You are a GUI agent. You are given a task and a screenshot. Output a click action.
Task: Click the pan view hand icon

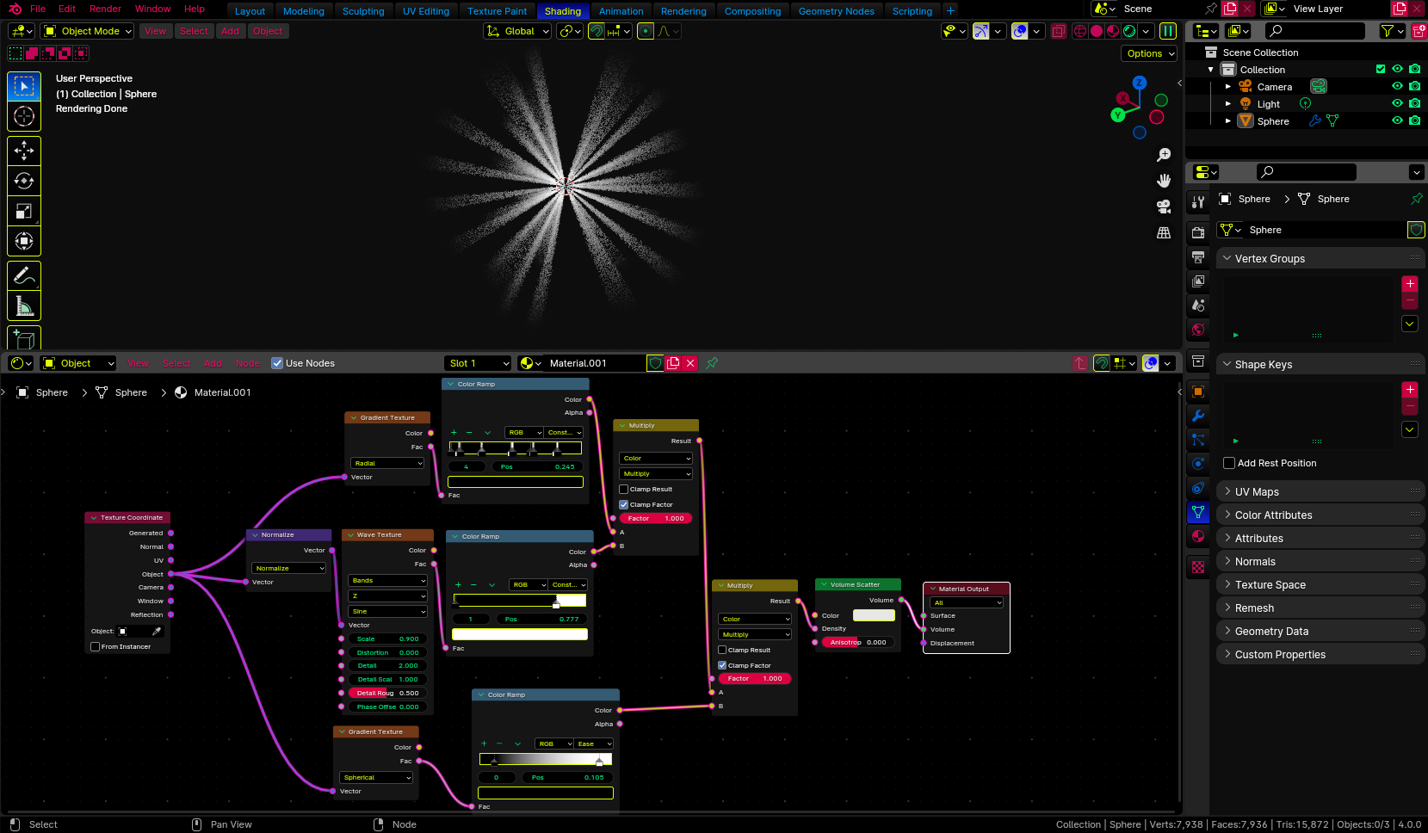1164,181
